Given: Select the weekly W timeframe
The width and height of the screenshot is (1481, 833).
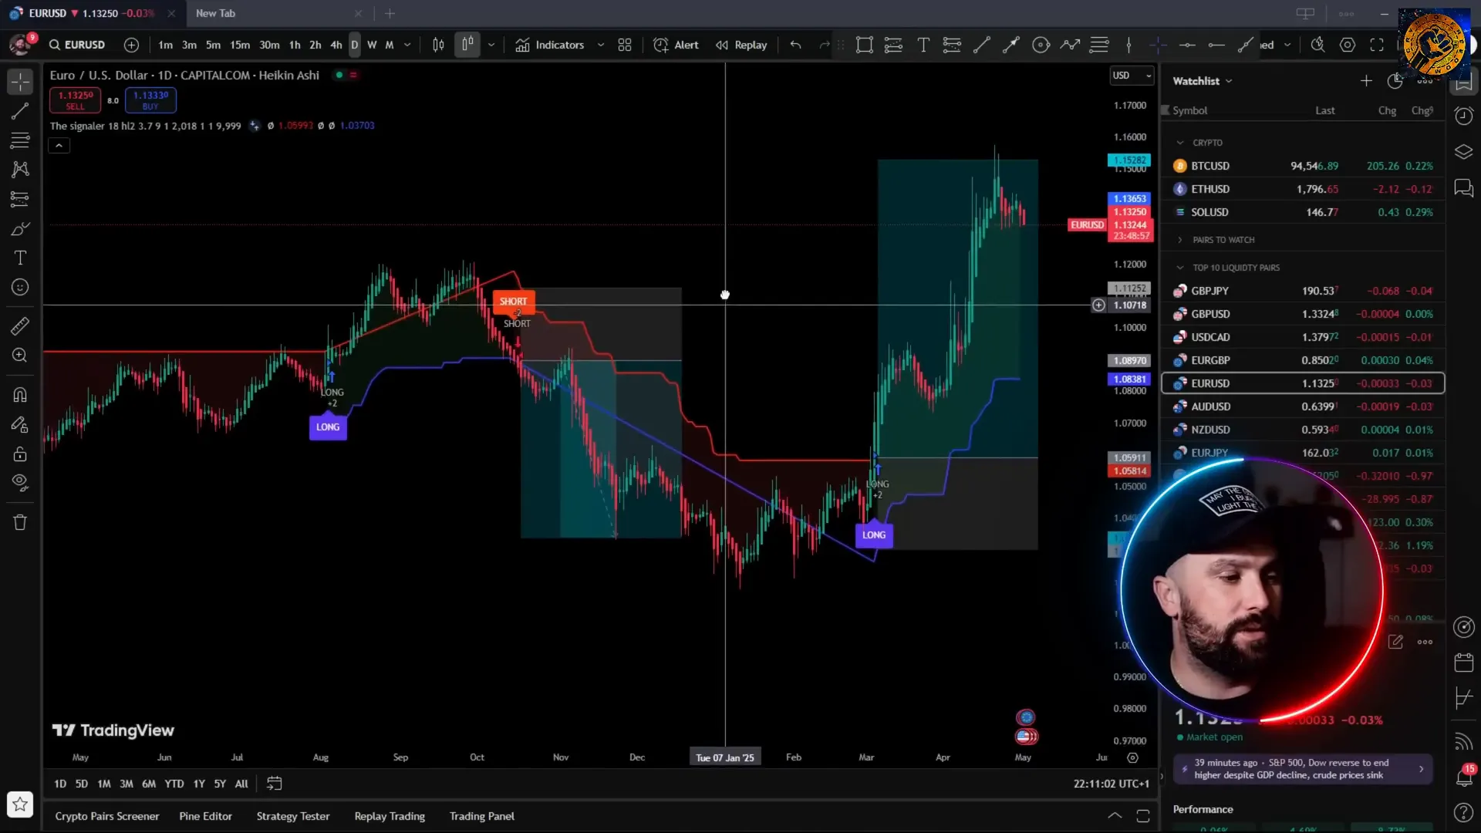Looking at the screenshot, I should click(x=372, y=45).
